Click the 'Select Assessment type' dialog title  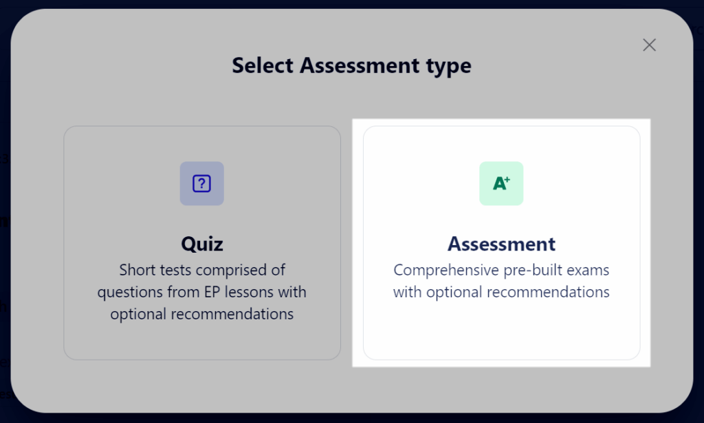(x=351, y=65)
